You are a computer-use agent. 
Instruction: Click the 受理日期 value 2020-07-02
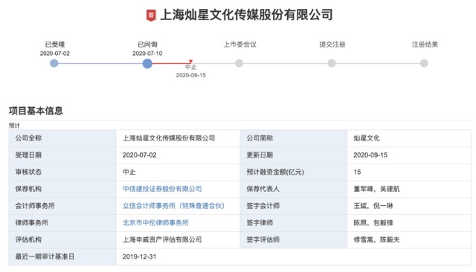pos(139,155)
